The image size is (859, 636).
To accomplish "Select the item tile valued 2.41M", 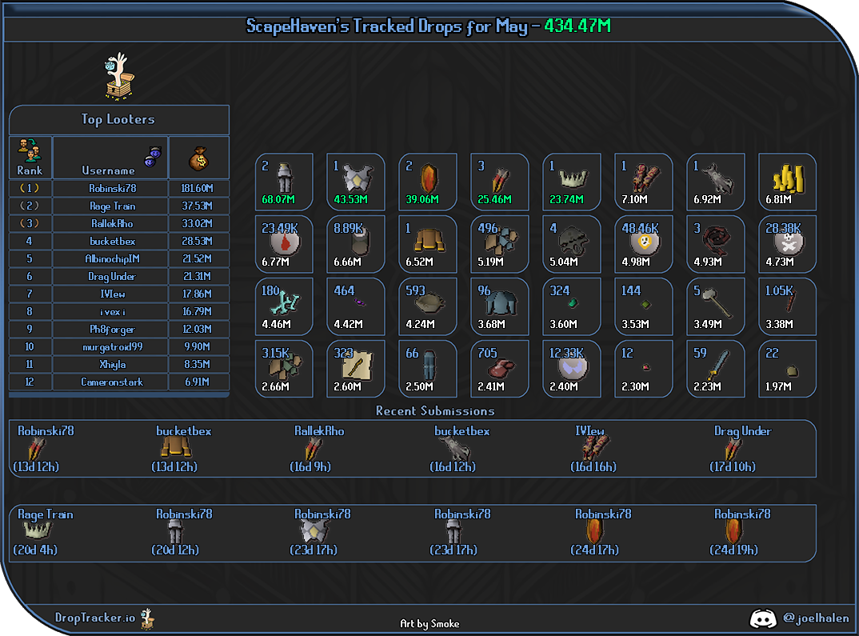I will 500,370.
